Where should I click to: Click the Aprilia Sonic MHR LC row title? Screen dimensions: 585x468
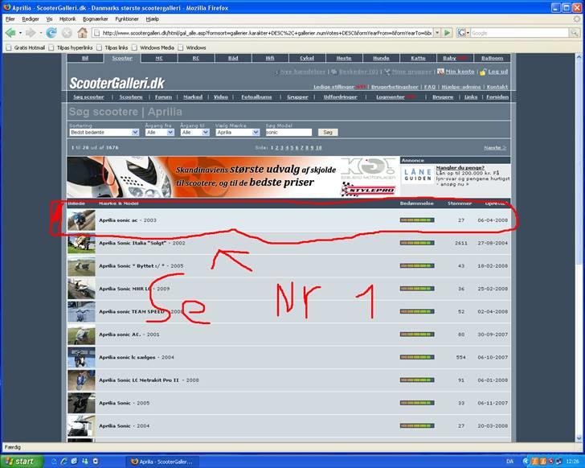(125, 289)
